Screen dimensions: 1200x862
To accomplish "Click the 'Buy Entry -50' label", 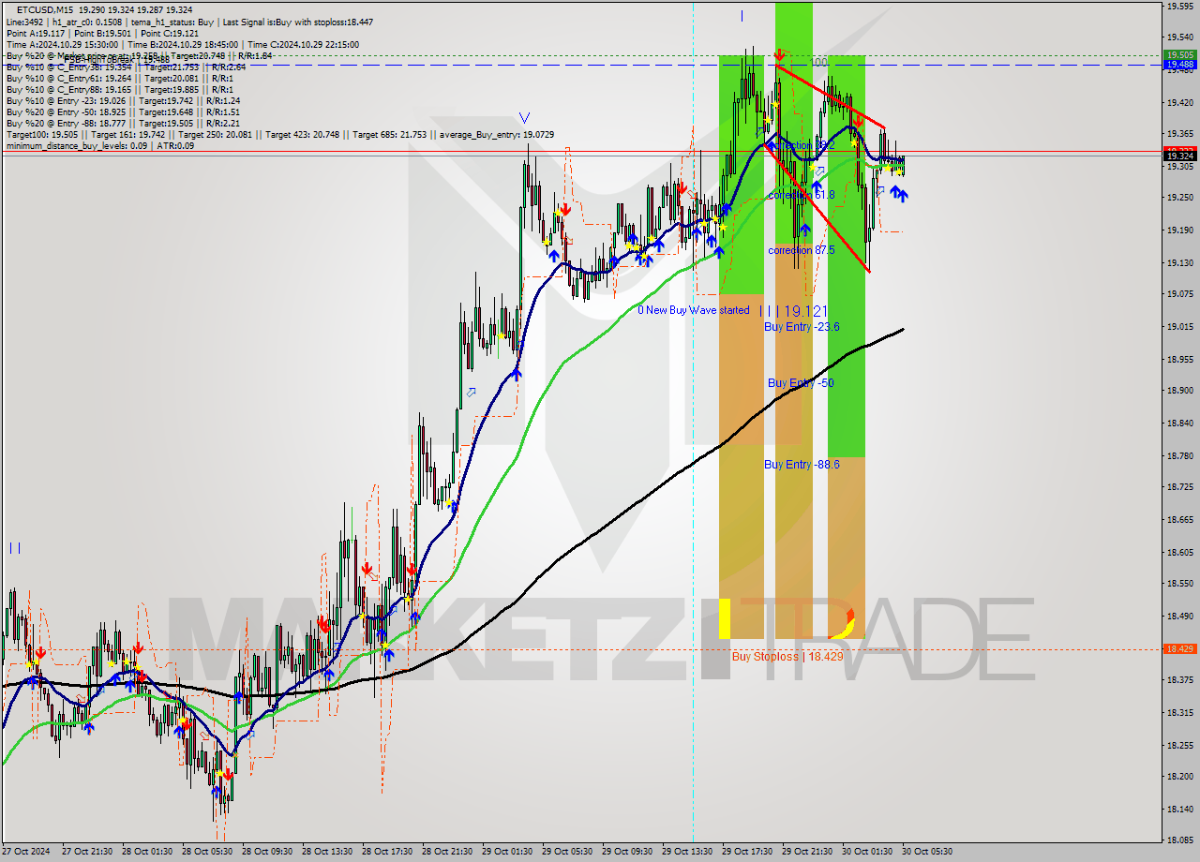I will 801,383.
